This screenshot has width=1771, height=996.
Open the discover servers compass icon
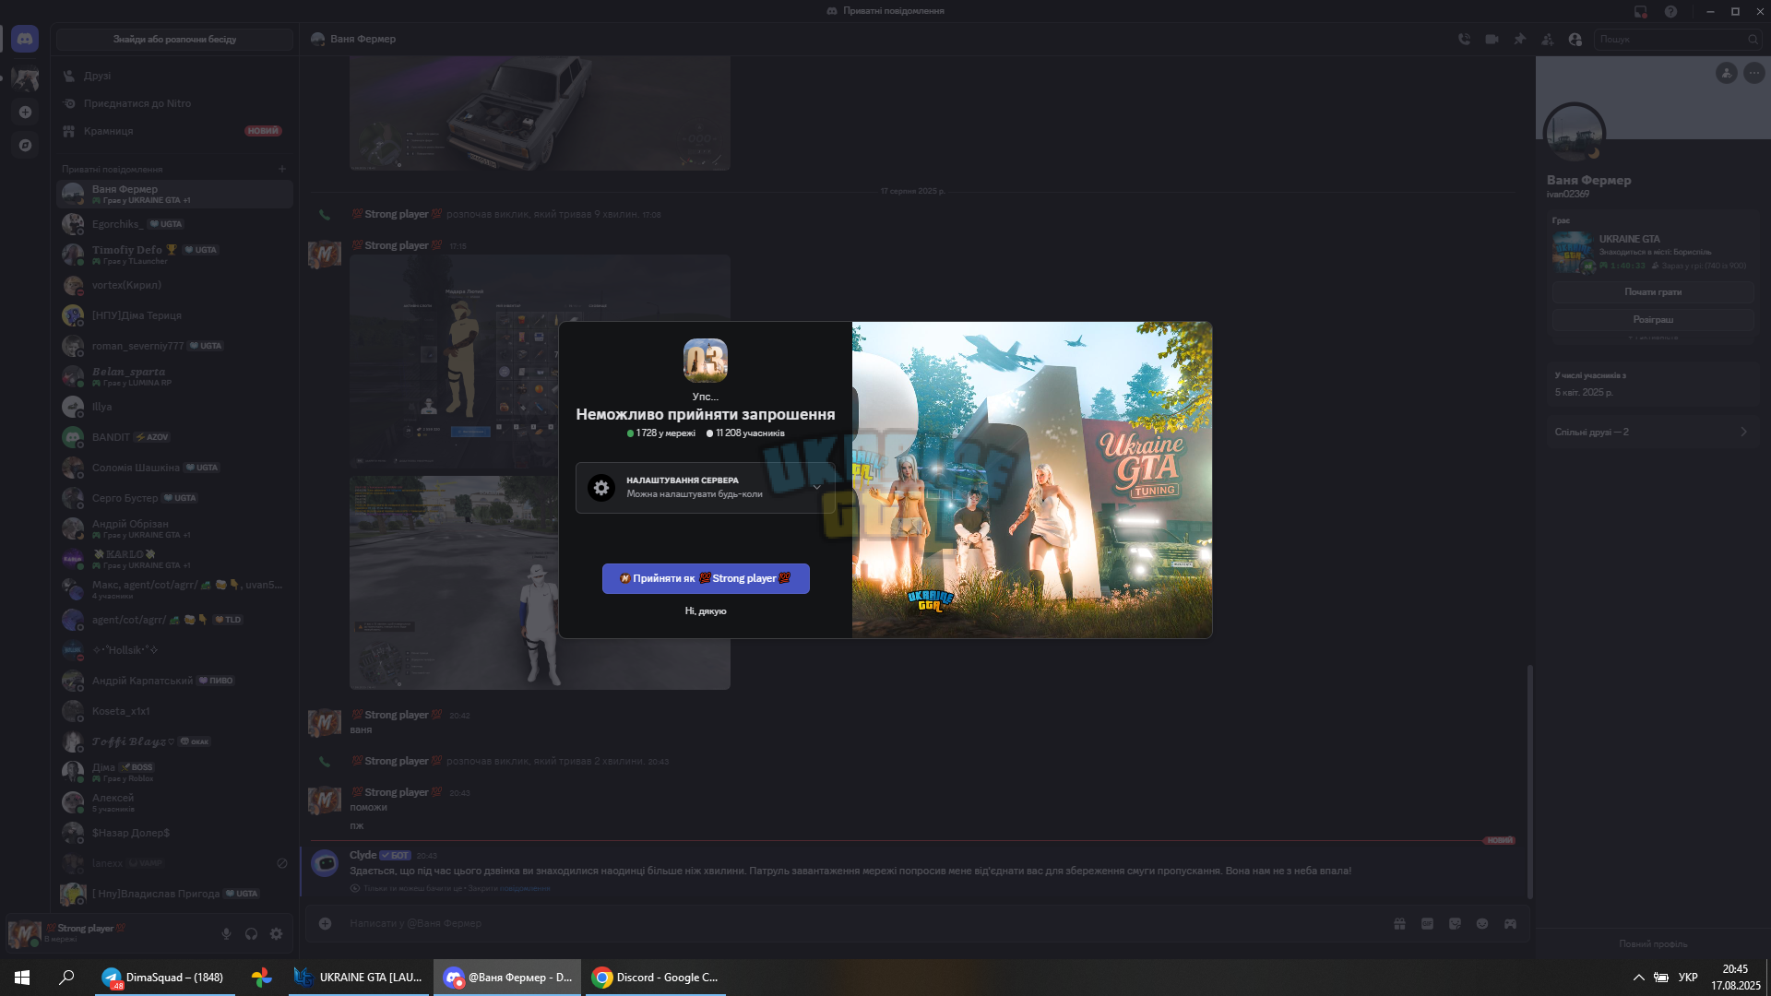pyautogui.click(x=25, y=145)
